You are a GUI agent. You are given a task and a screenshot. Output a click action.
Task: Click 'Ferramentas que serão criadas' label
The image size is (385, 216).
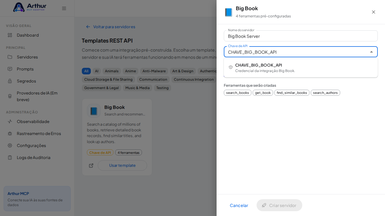[250, 85]
